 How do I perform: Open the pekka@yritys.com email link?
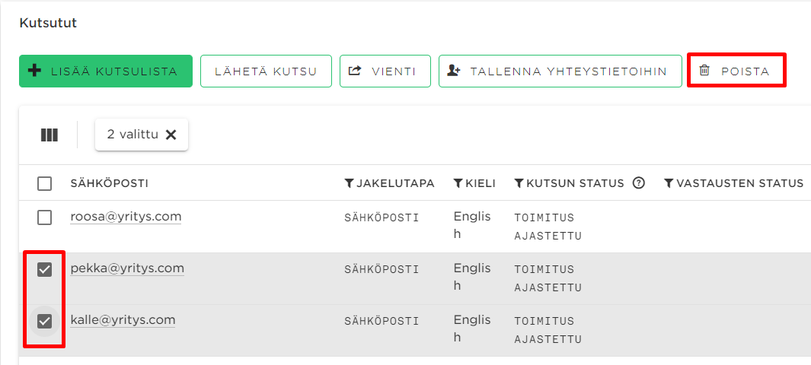coord(127,268)
